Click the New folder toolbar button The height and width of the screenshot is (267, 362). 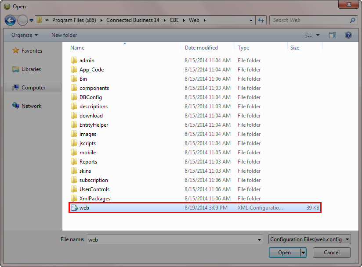64,35
